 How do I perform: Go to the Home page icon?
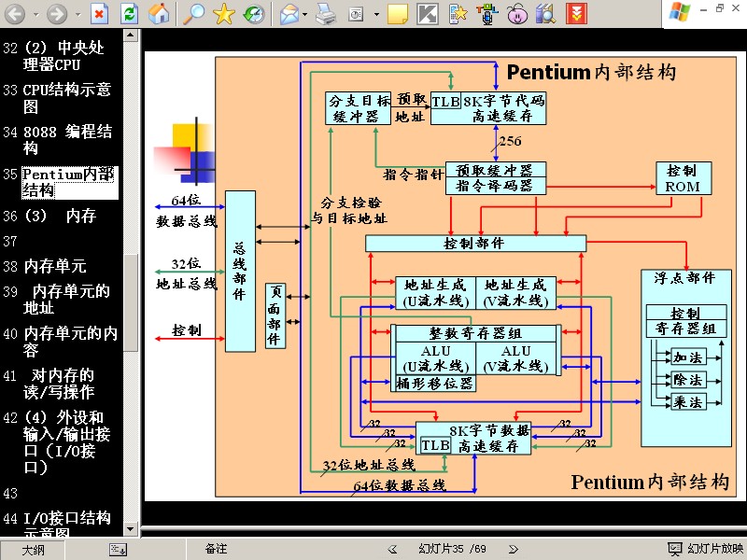click(x=158, y=14)
